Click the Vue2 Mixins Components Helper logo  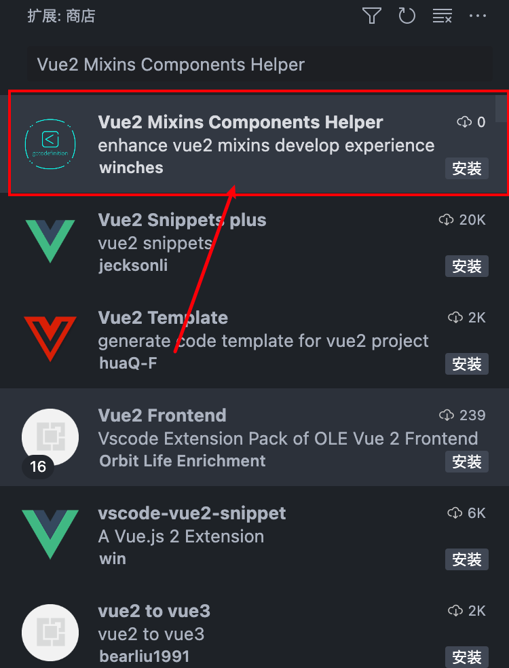(50, 144)
